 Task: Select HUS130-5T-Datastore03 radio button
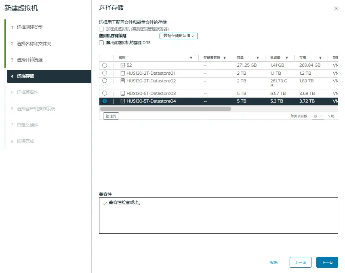tap(105, 93)
